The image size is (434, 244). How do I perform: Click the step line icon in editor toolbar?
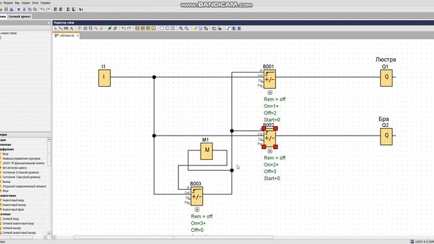[x=228, y=28]
